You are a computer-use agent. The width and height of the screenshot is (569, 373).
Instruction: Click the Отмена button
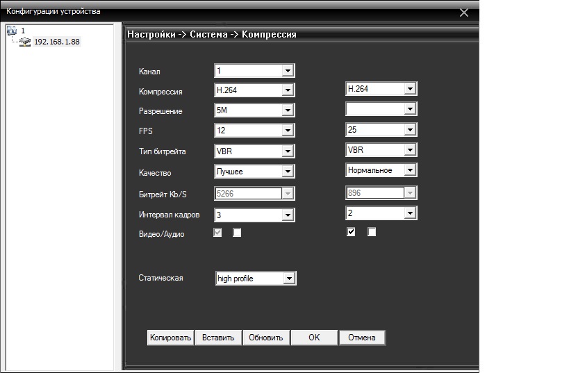coord(362,338)
